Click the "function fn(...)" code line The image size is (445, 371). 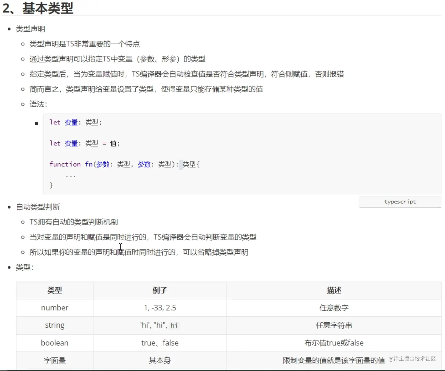coord(124,164)
